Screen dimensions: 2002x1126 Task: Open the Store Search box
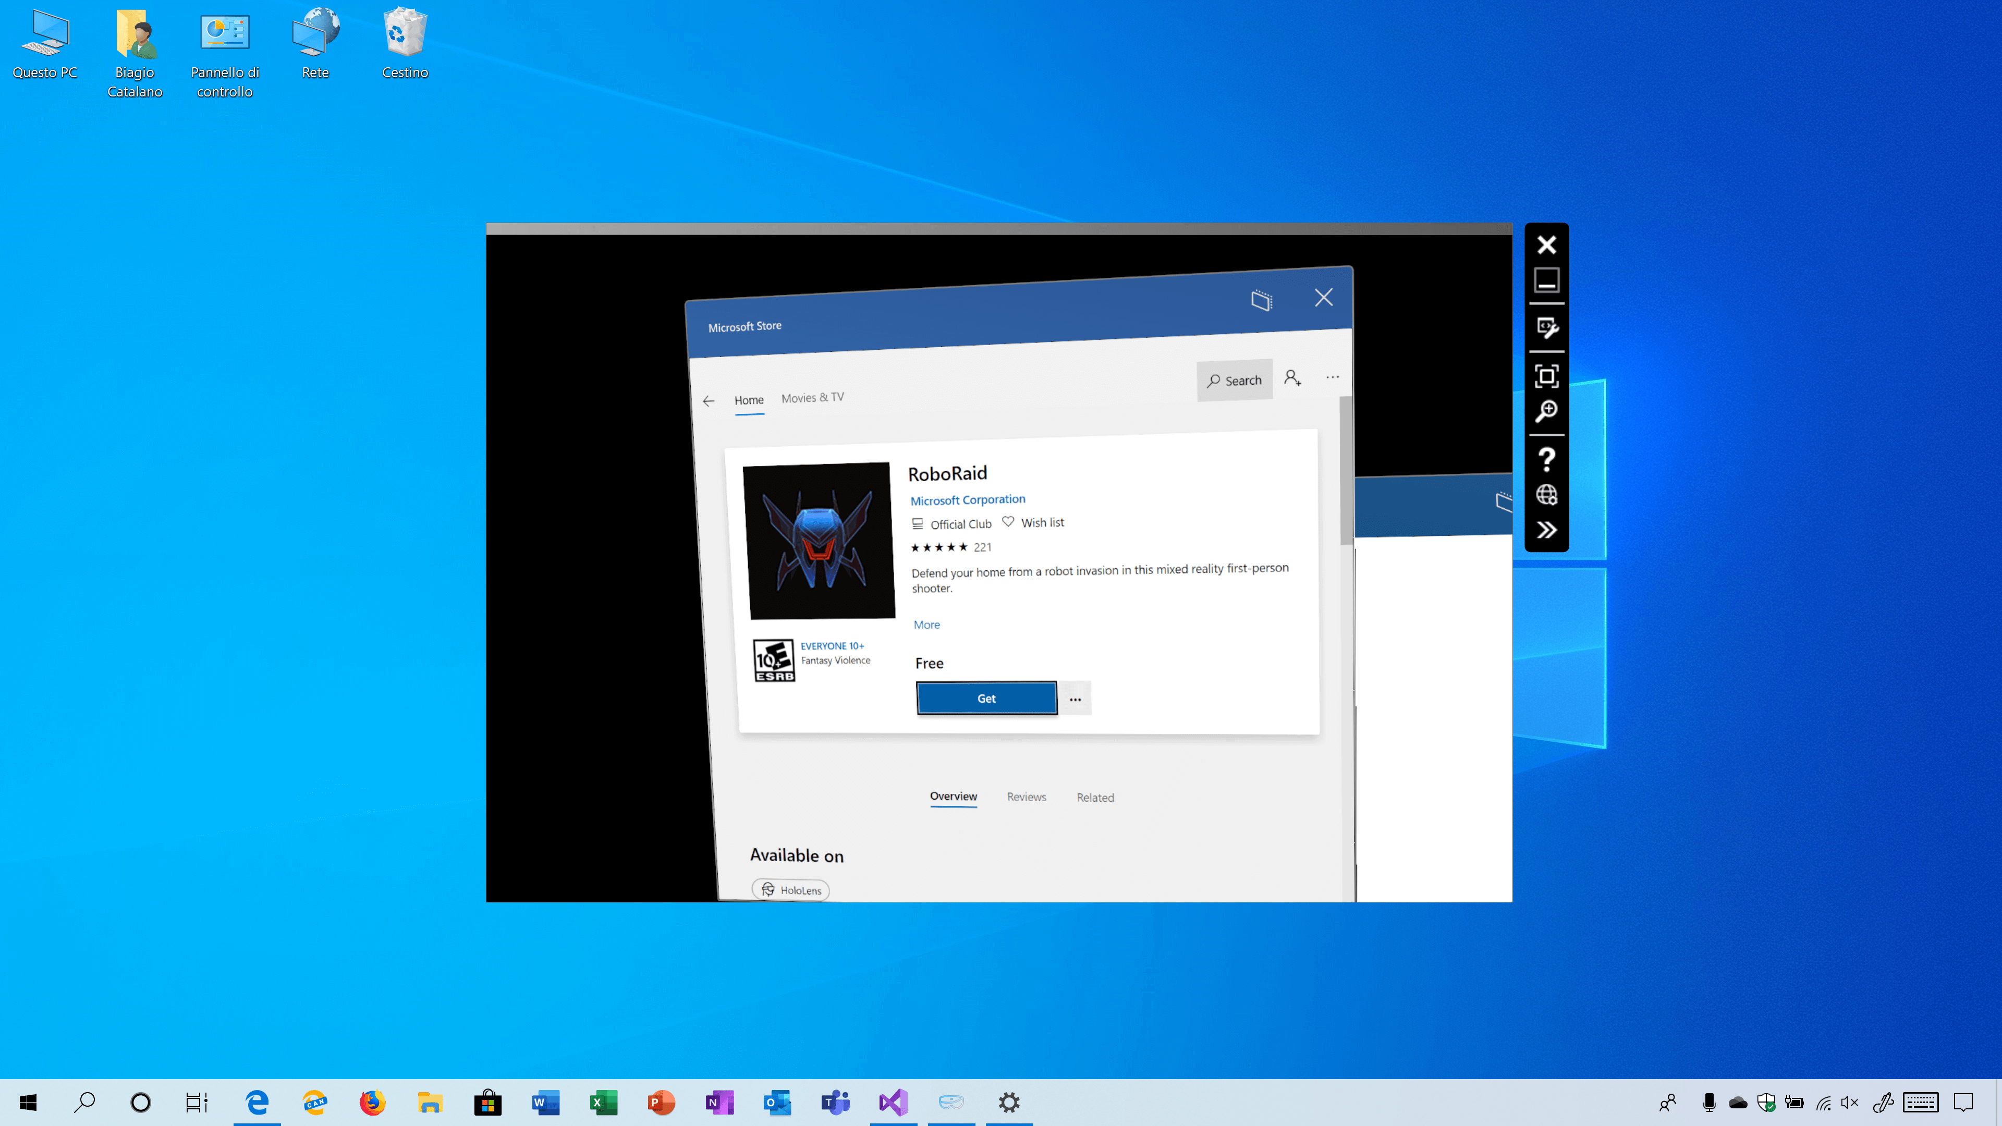click(x=1234, y=380)
